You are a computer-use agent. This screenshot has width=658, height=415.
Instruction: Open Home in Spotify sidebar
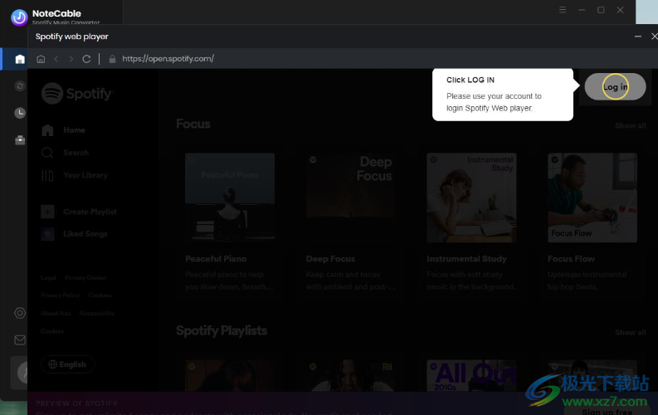pyautogui.click(x=75, y=130)
